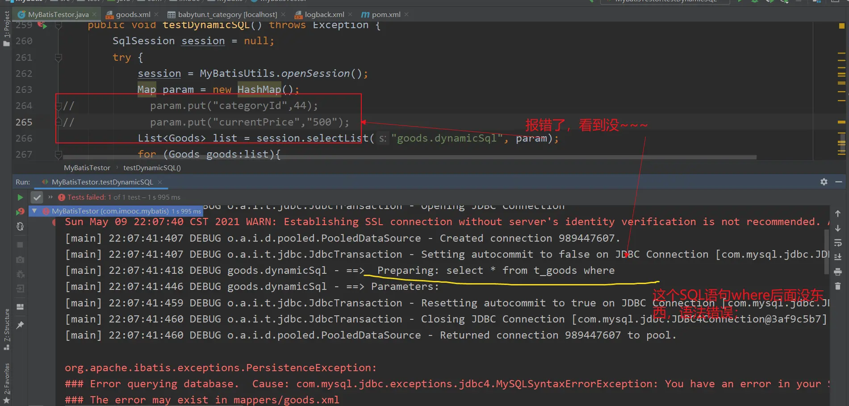The width and height of the screenshot is (849, 406).
Task: Collapse the MyBatisTestor test tree node
Action: point(34,211)
